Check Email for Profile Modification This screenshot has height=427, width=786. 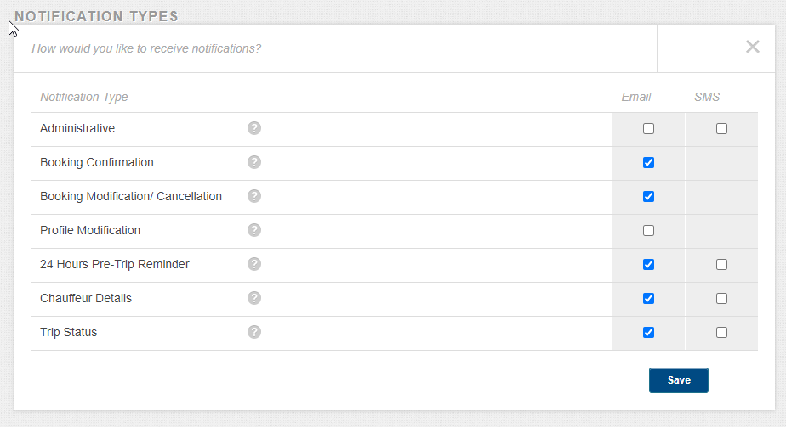point(649,231)
